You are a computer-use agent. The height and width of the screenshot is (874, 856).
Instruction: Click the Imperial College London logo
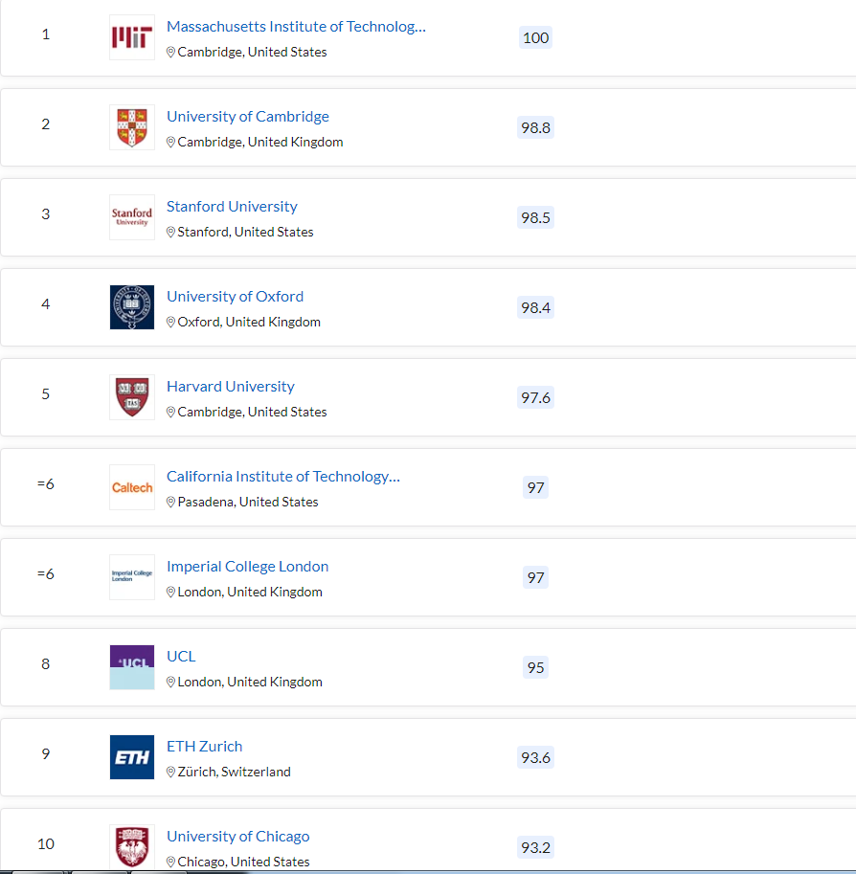coord(132,577)
